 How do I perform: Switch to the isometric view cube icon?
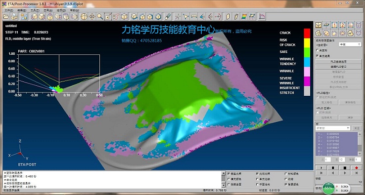pyautogui.click(x=158, y=16)
